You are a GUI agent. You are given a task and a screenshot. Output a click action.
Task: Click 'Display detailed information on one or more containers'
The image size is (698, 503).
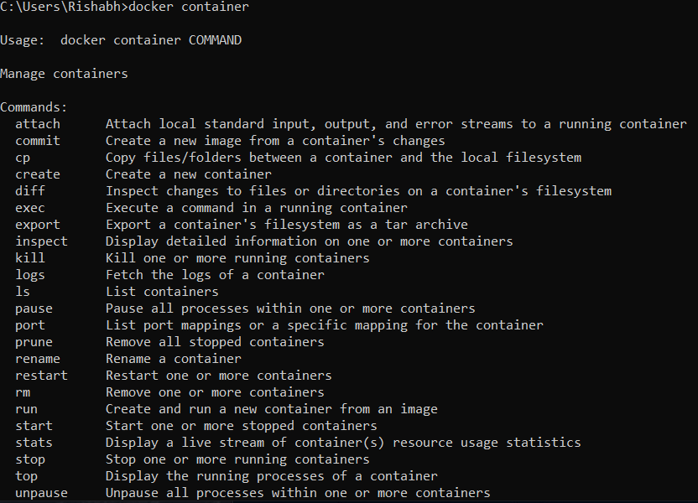click(310, 241)
